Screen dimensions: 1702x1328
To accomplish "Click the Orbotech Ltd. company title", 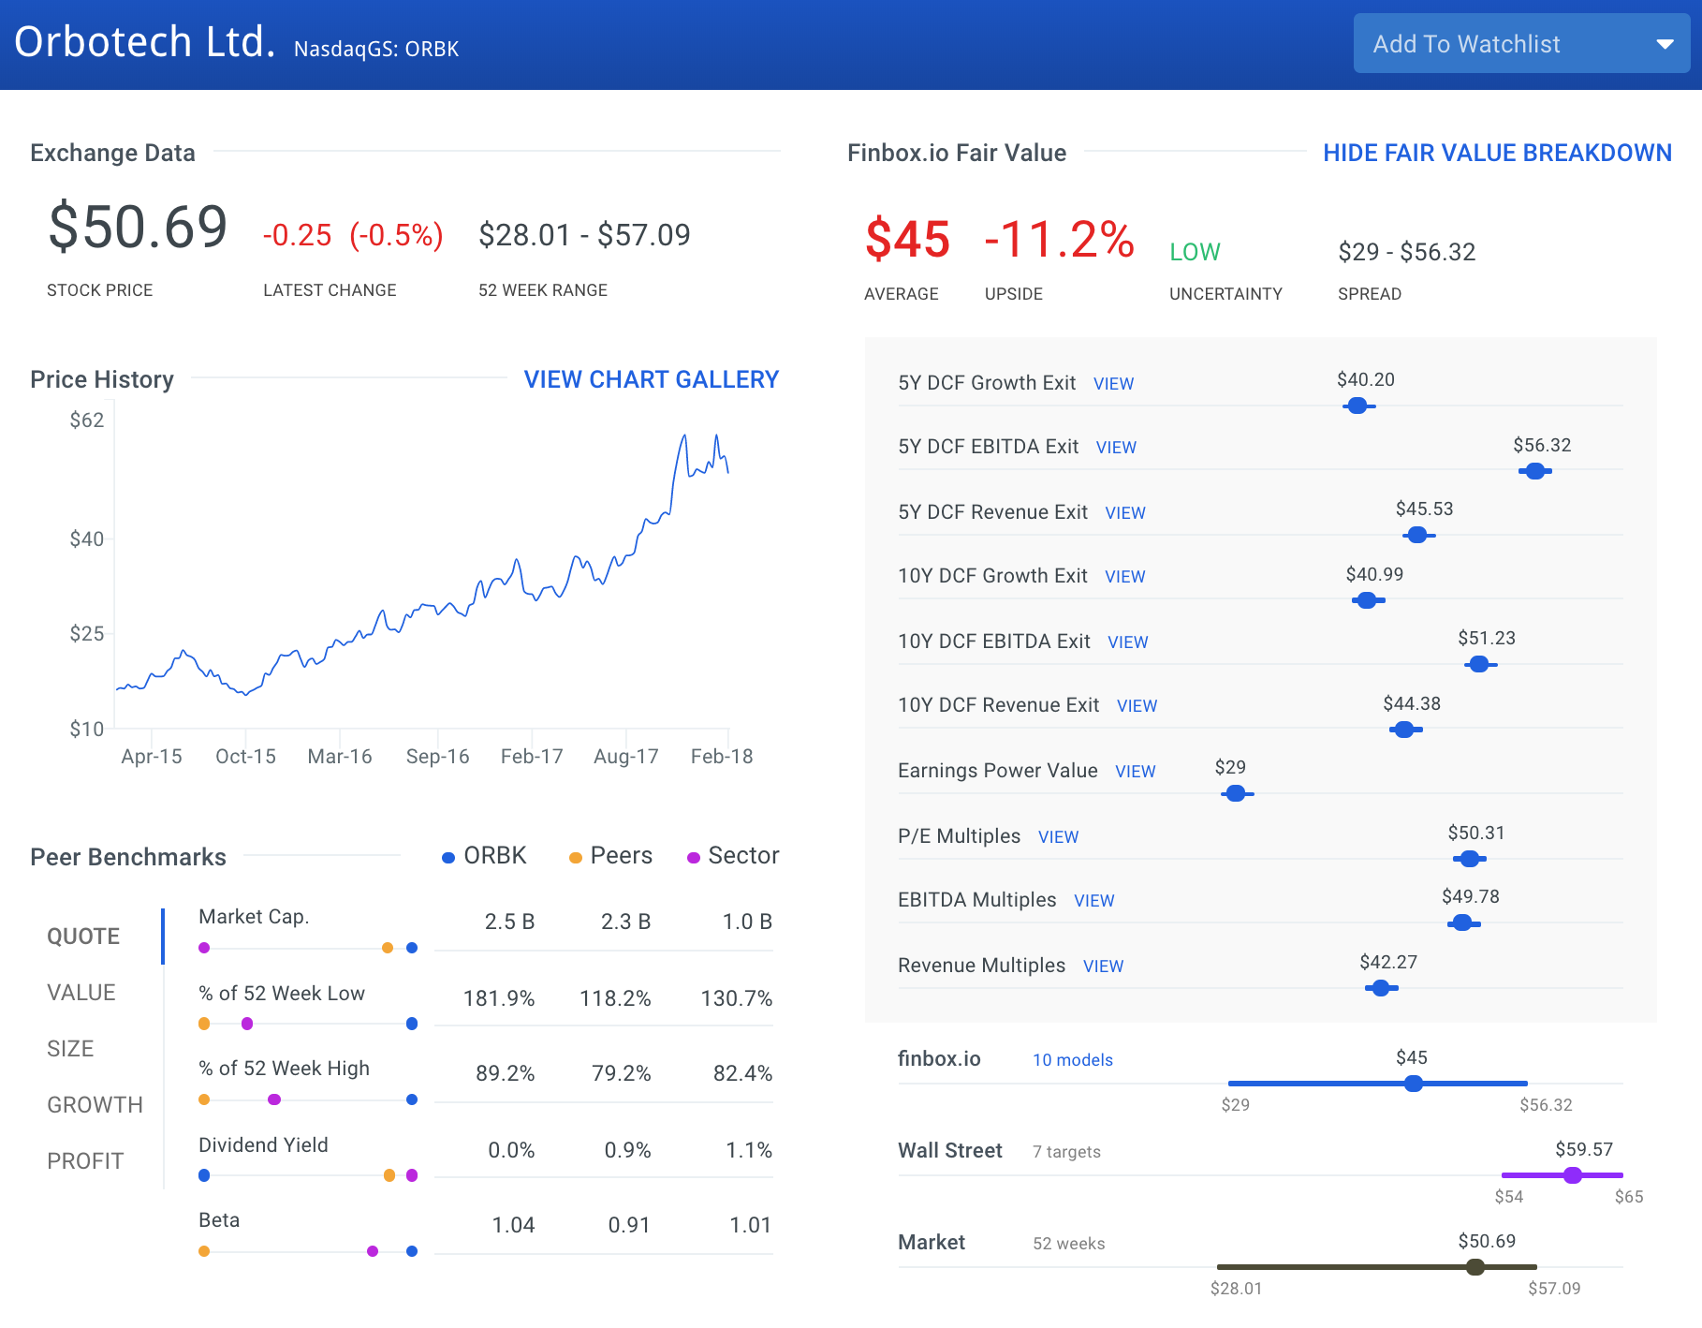I will pos(145,42).
